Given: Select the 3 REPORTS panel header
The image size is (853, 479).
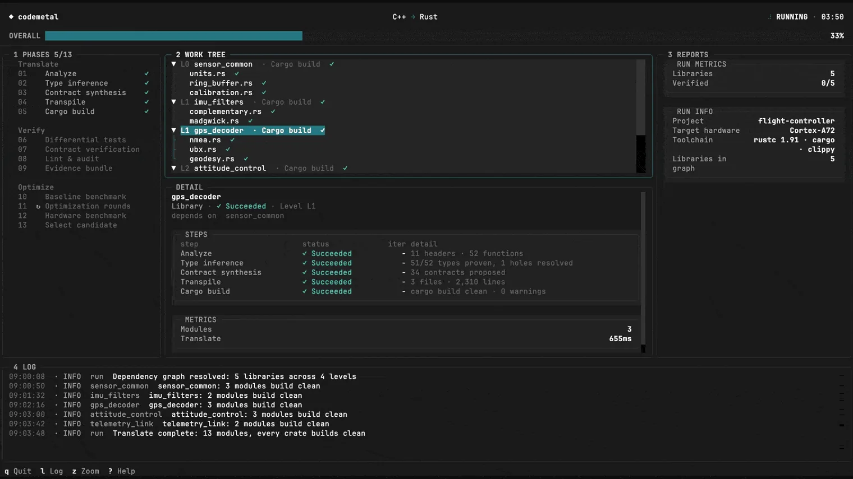Looking at the screenshot, I should point(688,55).
